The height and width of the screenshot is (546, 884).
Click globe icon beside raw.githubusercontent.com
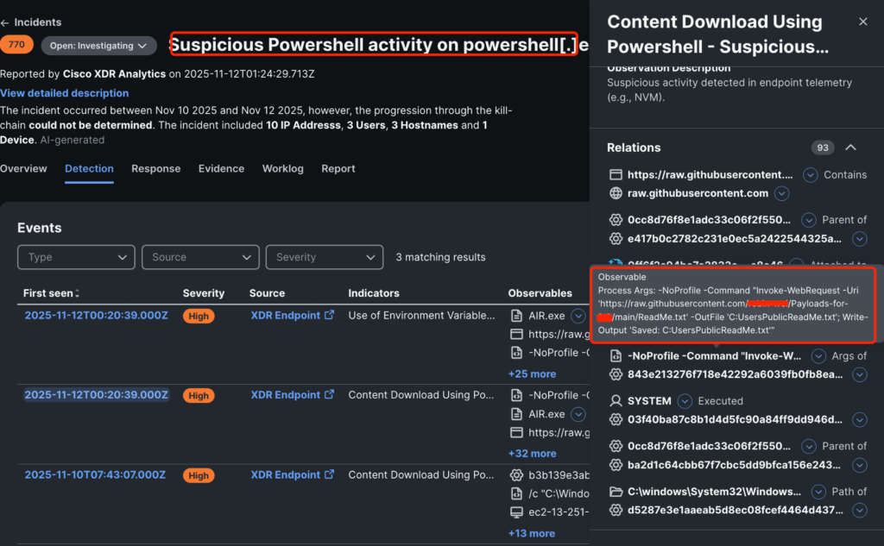(x=616, y=194)
